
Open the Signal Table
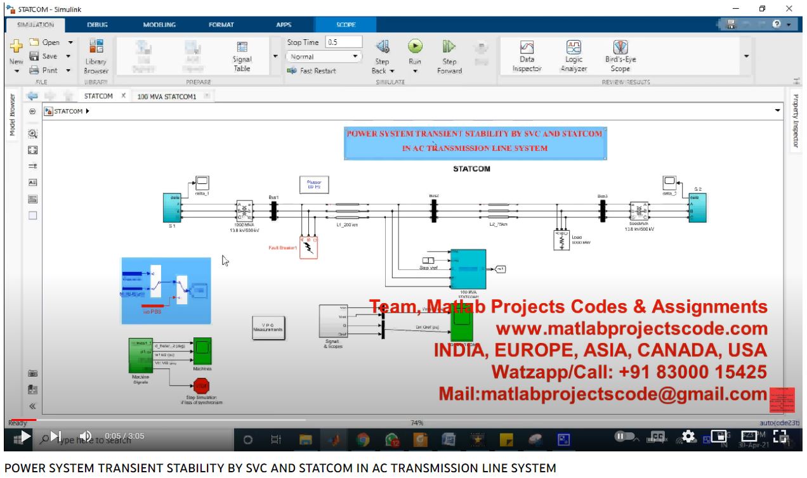click(x=242, y=57)
